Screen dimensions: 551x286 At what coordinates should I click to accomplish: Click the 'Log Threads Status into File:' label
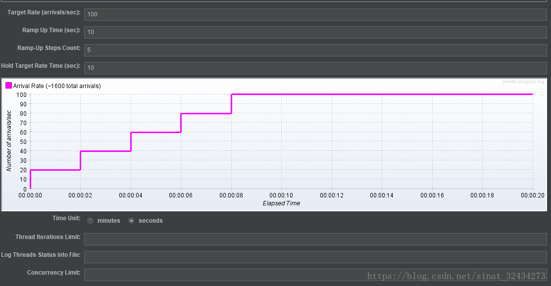pos(41,255)
